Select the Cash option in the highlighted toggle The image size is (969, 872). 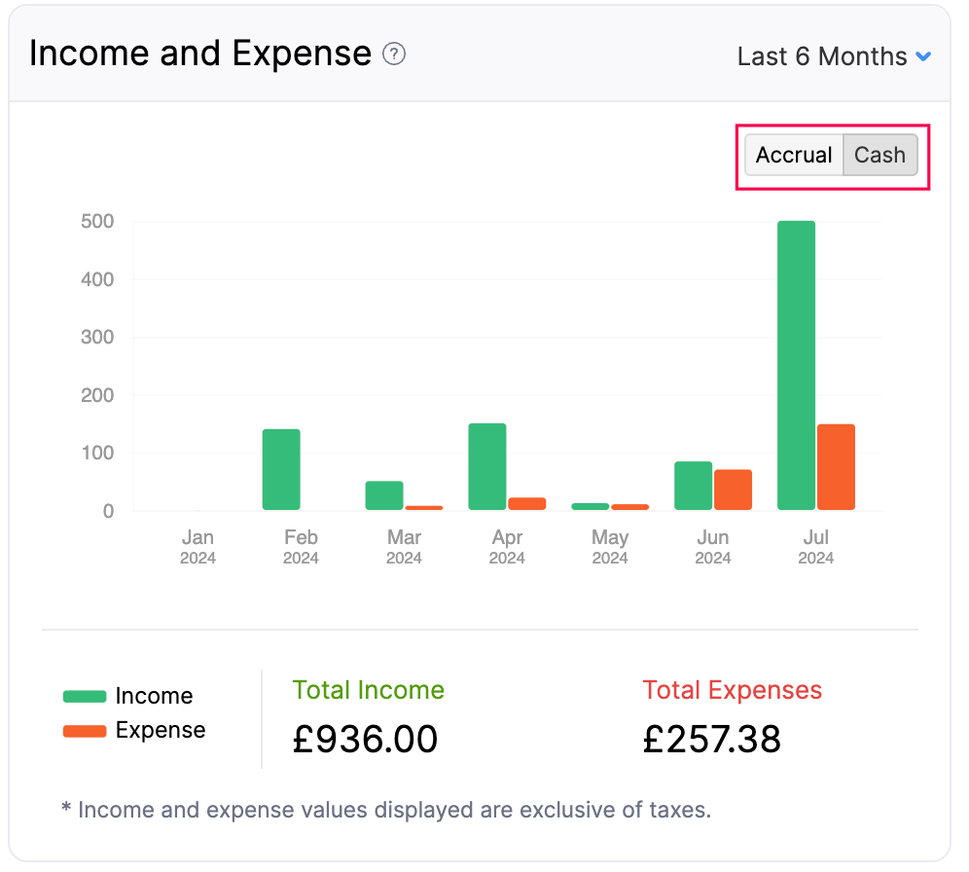[879, 155]
